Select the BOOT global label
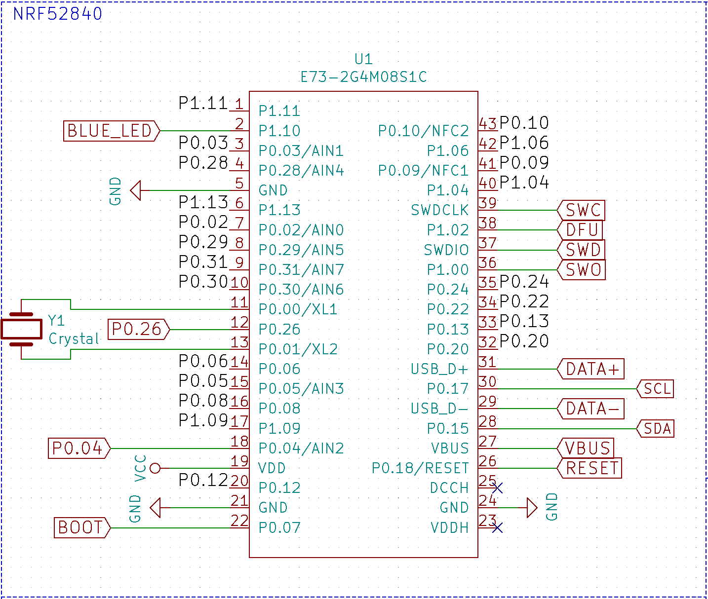Viewport: 708px width, 599px height. [x=82, y=527]
